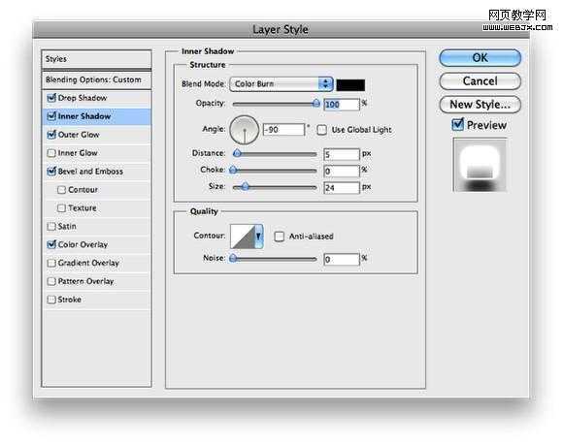The height and width of the screenshot is (444, 563).
Task: Click the Choke slider handle
Action: tap(233, 170)
